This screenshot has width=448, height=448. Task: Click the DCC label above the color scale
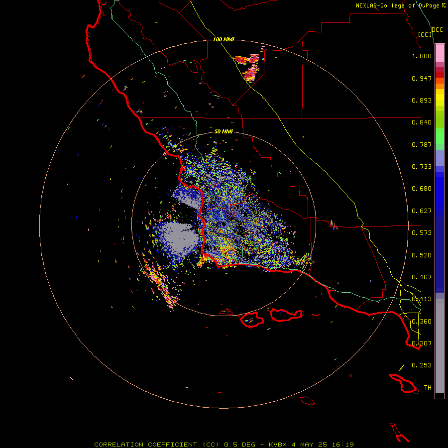437,30
